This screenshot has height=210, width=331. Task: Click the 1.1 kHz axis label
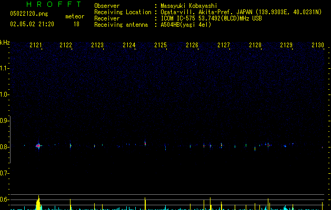coord(4,68)
